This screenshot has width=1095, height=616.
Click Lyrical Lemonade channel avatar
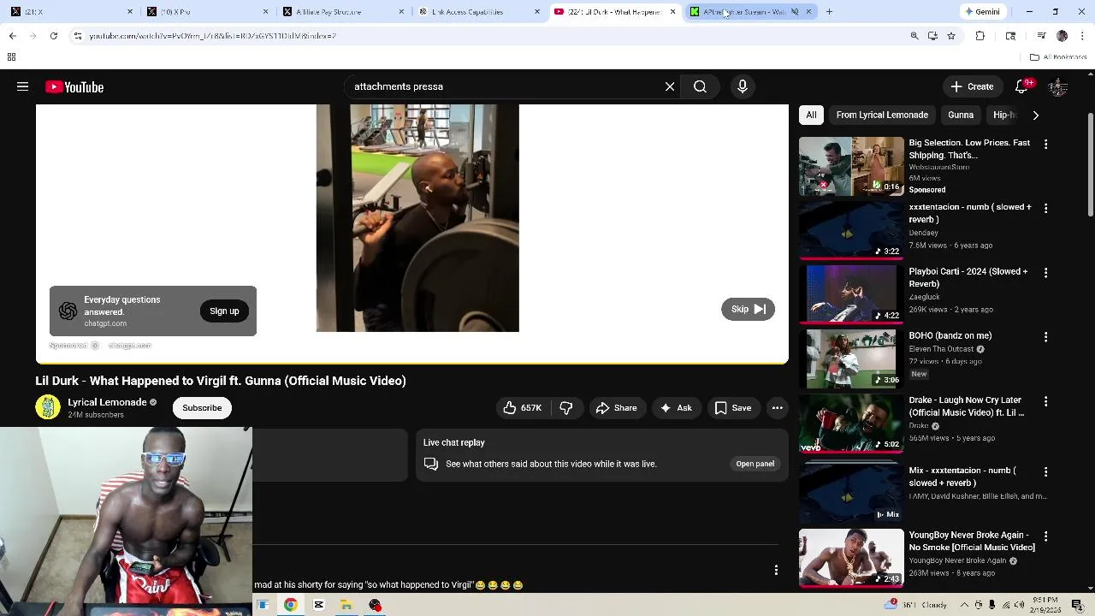click(48, 408)
